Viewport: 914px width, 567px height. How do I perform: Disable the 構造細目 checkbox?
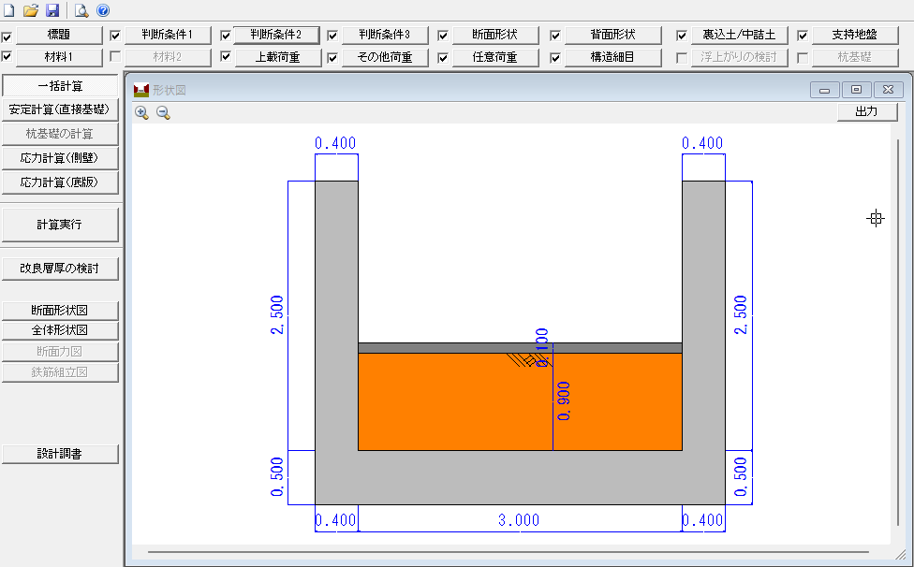555,57
